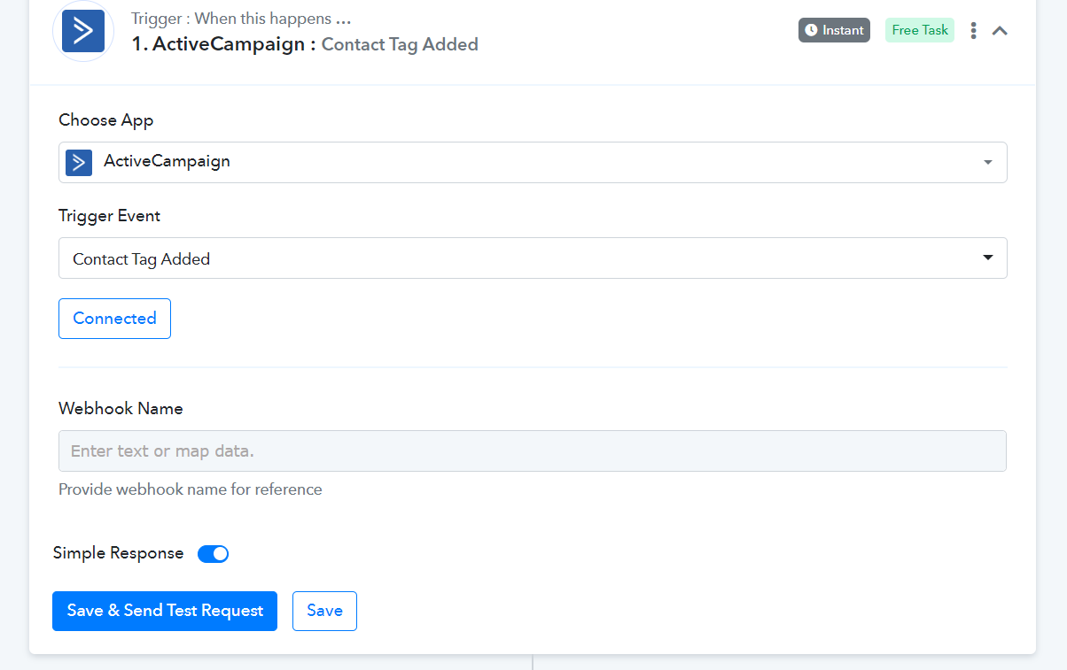This screenshot has width=1067, height=670.
Task: Toggle the Simple Response switch
Action: tap(213, 554)
